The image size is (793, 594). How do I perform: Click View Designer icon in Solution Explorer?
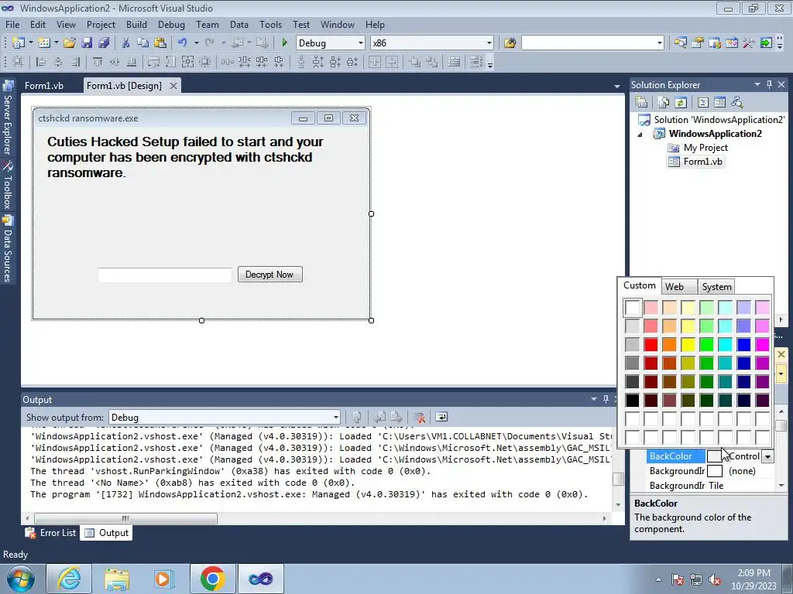719,103
